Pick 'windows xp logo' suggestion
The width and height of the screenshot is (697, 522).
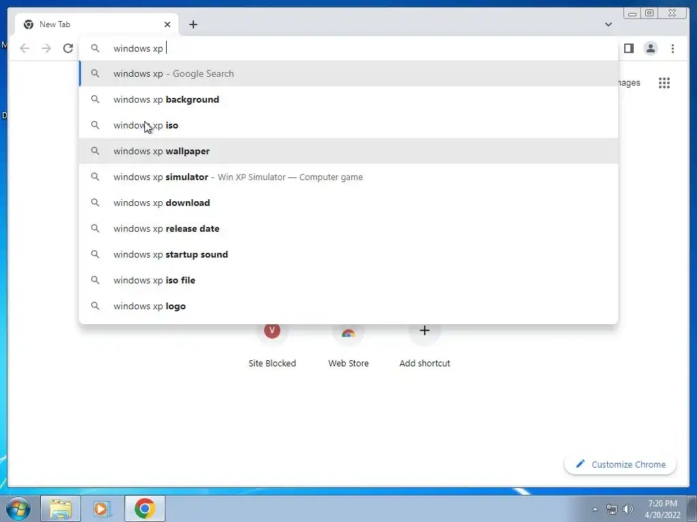[x=348, y=306]
